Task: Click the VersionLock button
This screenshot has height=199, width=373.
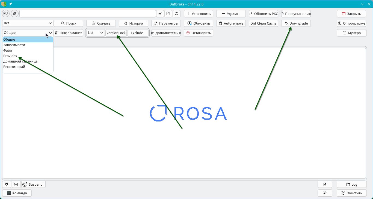Action: [116, 33]
